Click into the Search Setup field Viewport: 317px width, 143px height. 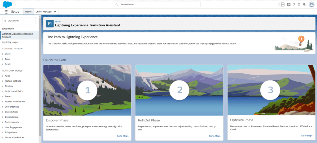click(156, 4)
